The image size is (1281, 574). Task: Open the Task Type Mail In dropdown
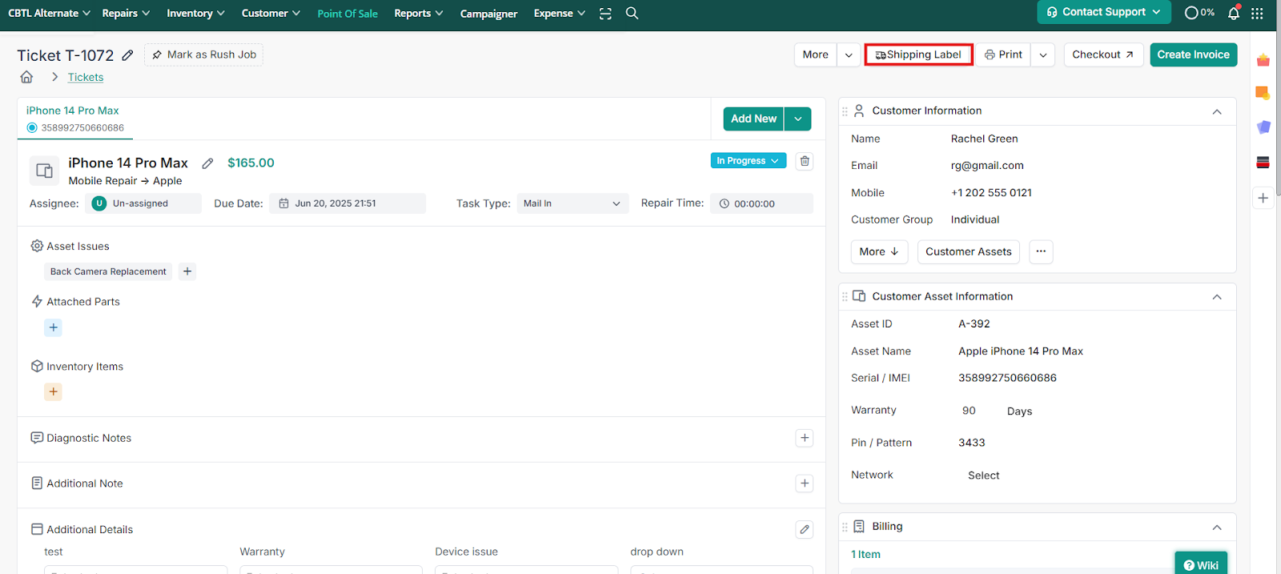[572, 203]
